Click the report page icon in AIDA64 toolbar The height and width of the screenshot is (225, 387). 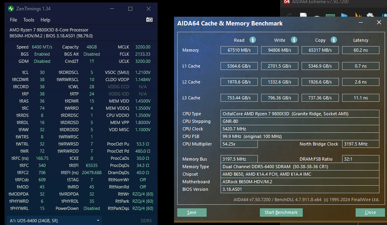click(303, 15)
